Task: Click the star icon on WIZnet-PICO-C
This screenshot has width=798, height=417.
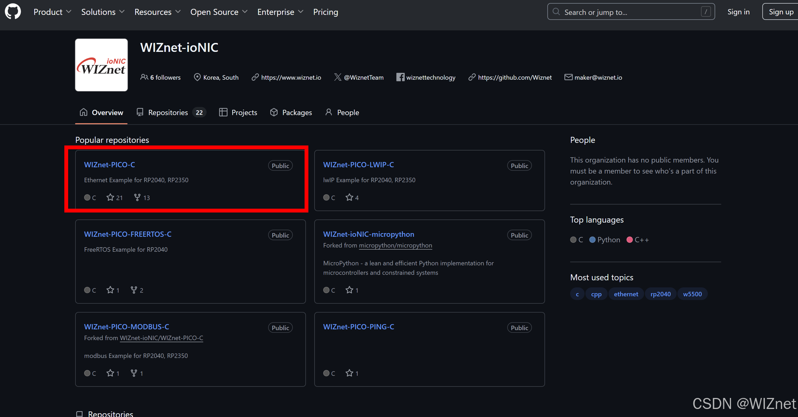Action: tap(110, 197)
